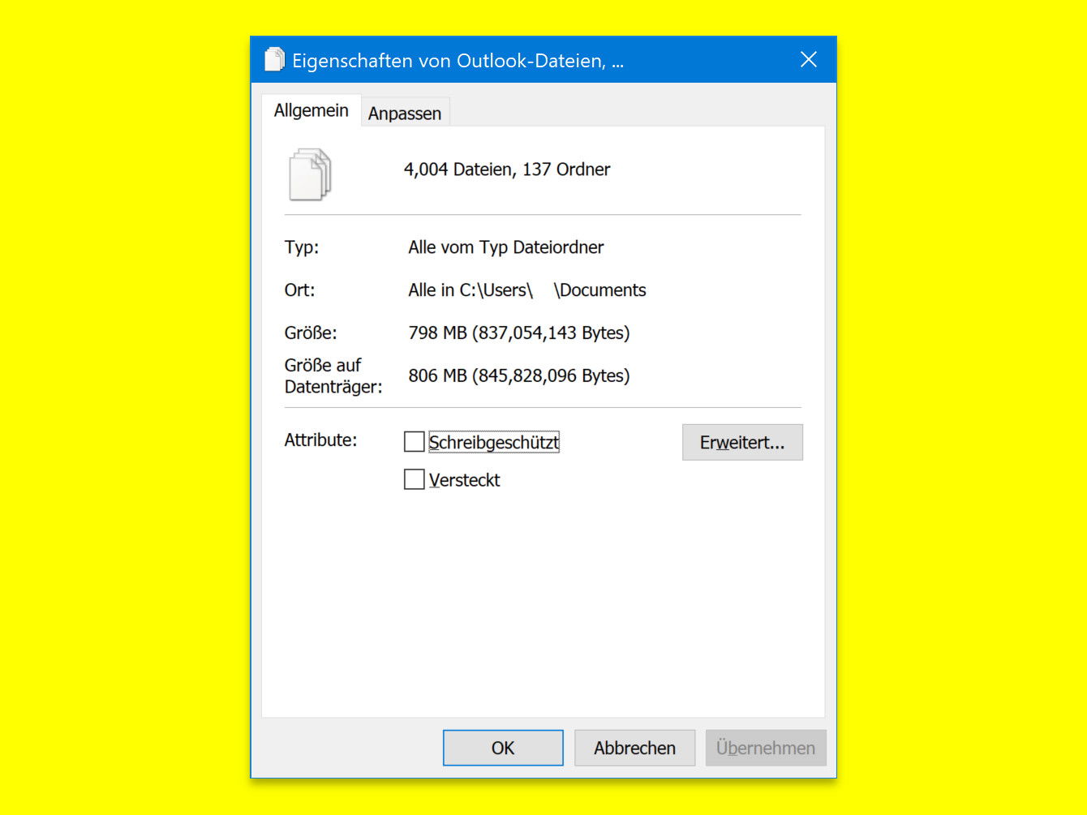Enable the Schreibgeschützt checkbox
Viewport: 1087px width, 815px height.
pyautogui.click(x=415, y=442)
